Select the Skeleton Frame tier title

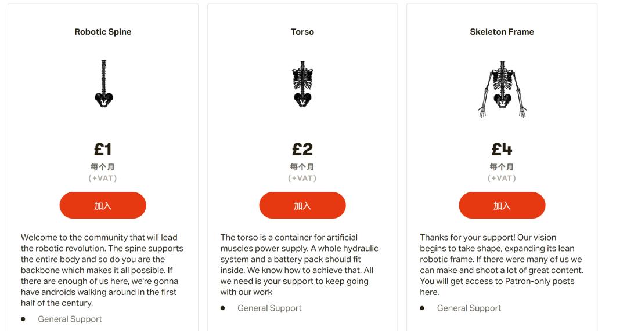(x=502, y=32)
